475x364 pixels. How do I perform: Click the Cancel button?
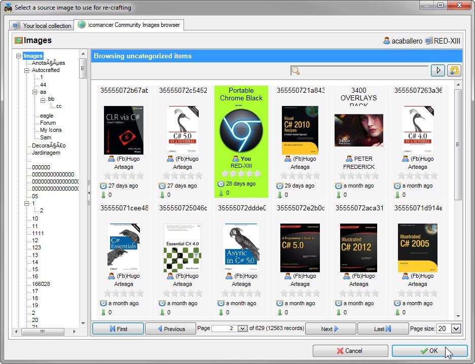click(350, 351)
